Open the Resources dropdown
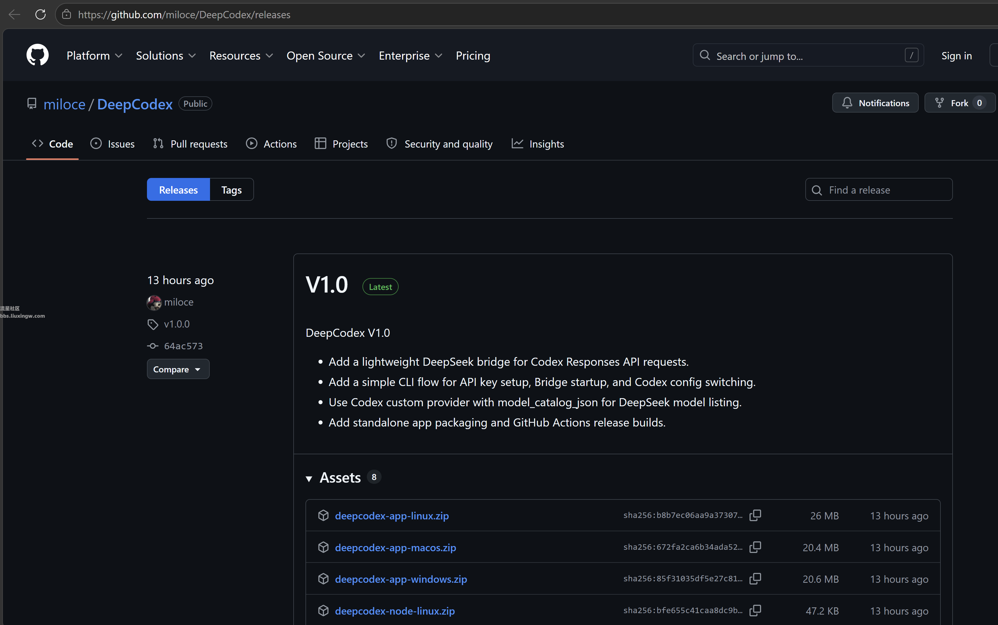This screenshot has height=625, width=998. pyautogui.click(x=241, y=55)
